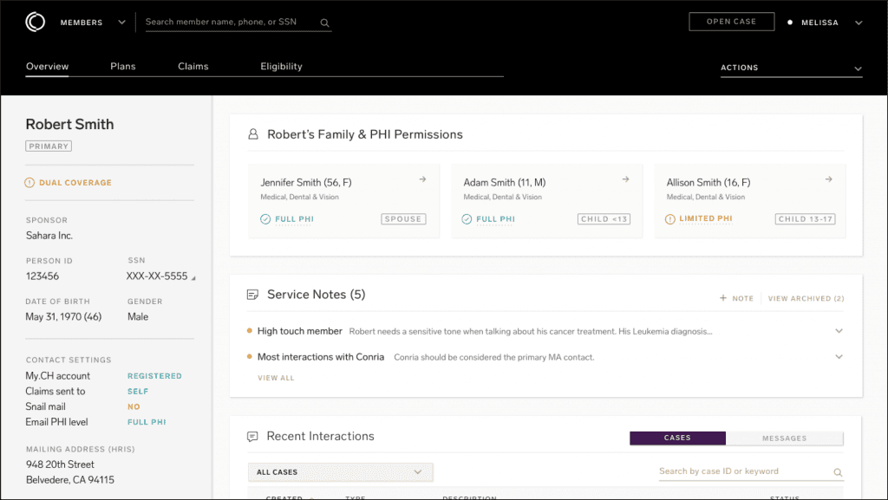Viewport: 888px width, 500px height.
Task: Click the company logo in the top bar
Action: click(35, 21)
